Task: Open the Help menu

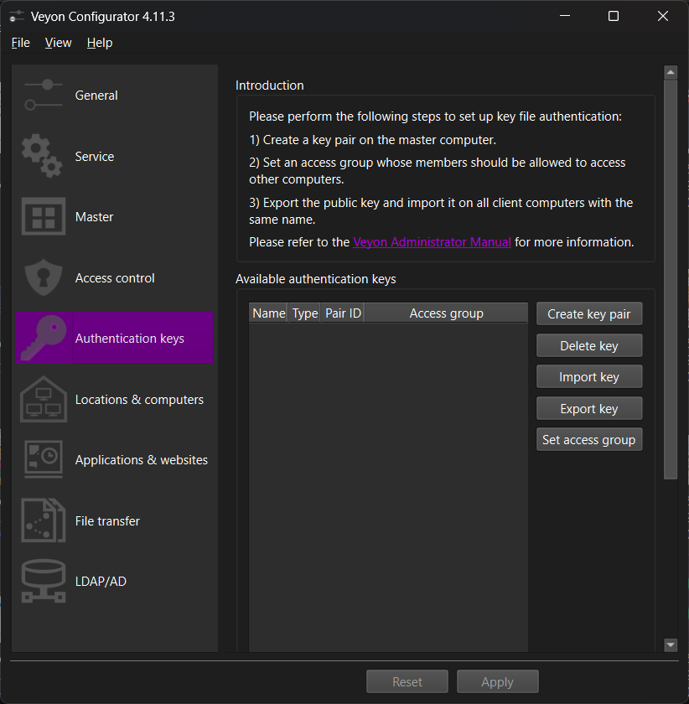Action: pos(100,43)
